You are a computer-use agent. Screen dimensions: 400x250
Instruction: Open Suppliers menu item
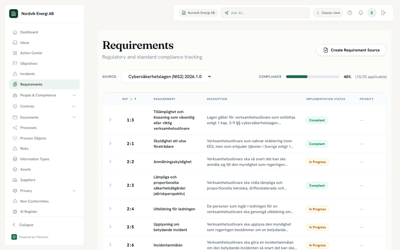click(44, 180)
